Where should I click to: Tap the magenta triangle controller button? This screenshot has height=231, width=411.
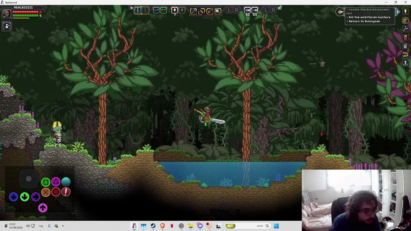pos(56,182)
